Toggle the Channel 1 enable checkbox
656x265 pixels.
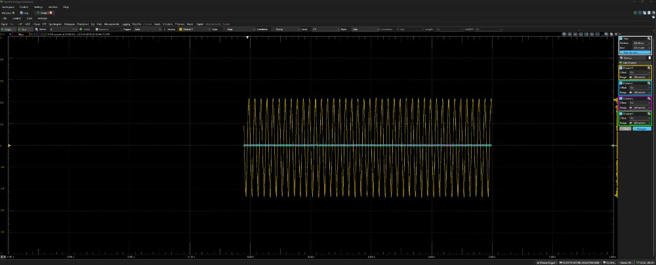[622, 68]
